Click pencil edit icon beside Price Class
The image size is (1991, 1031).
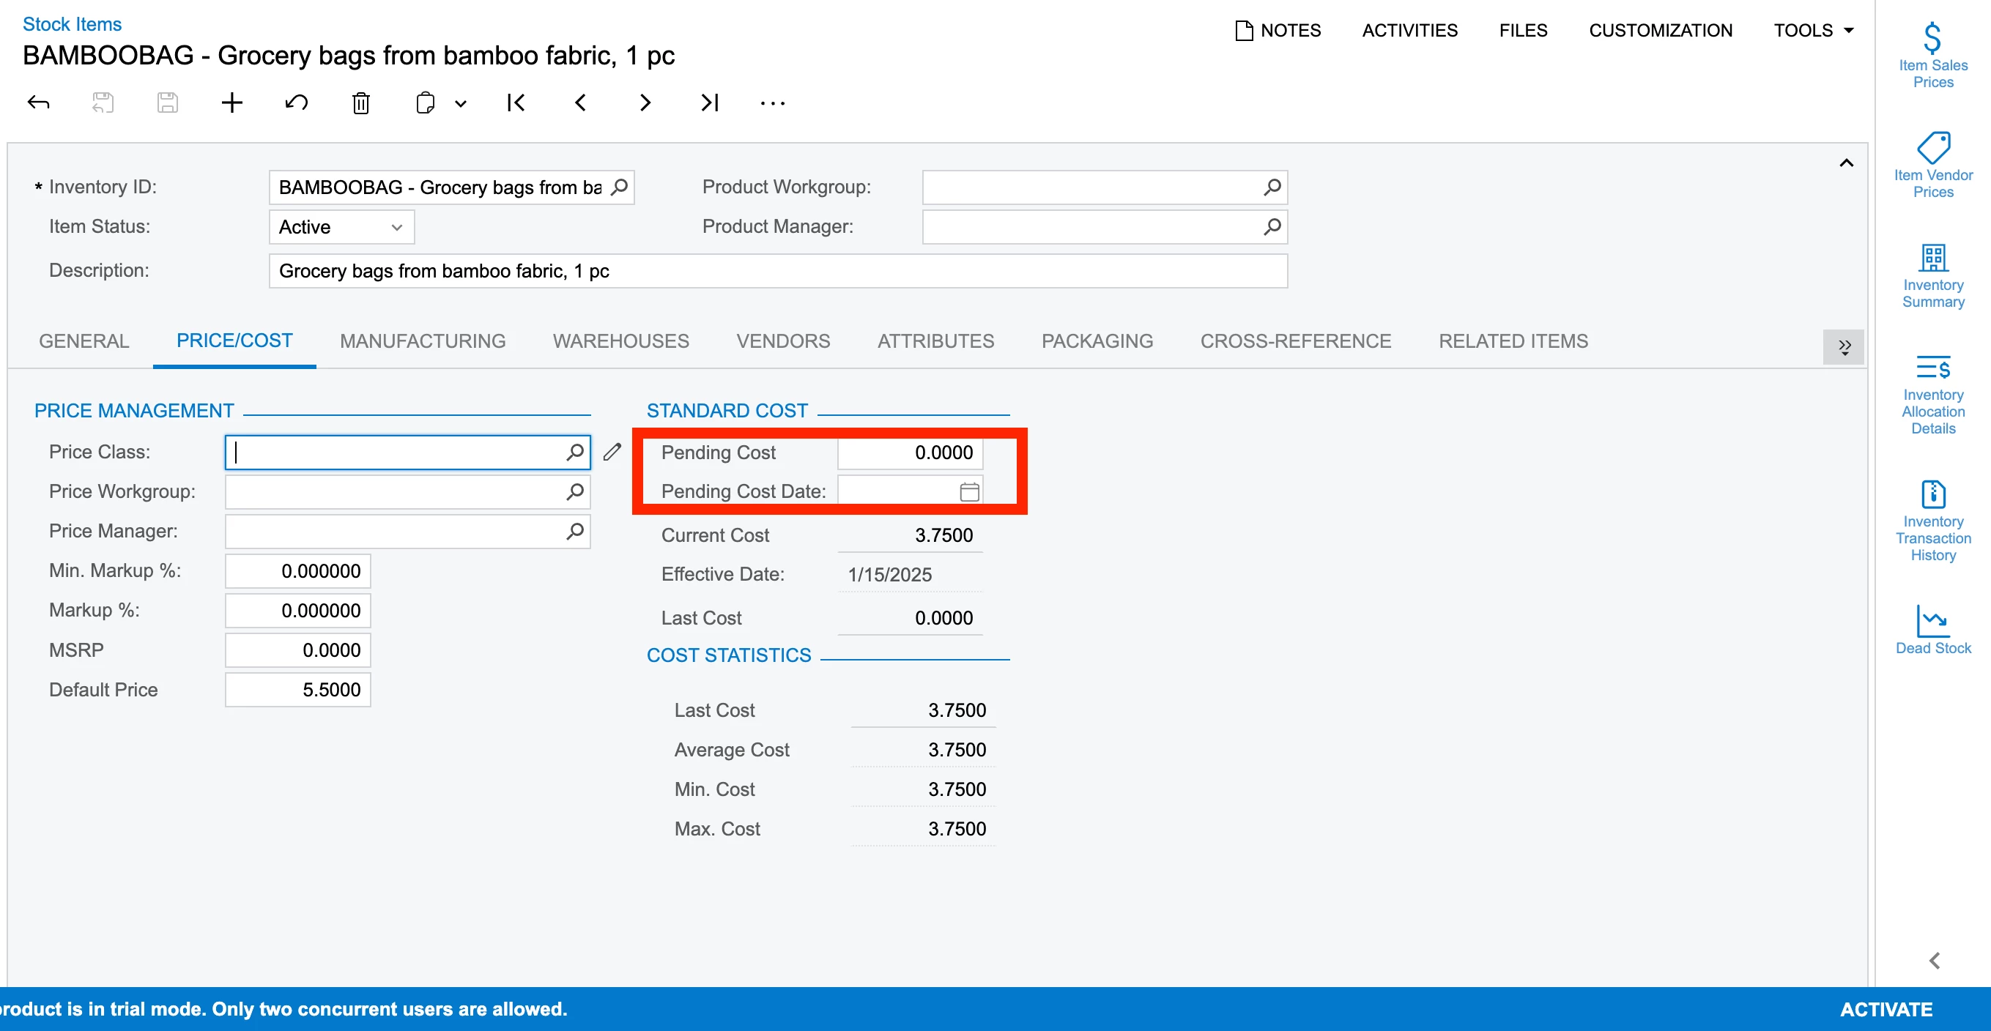[x=612, y=452]
